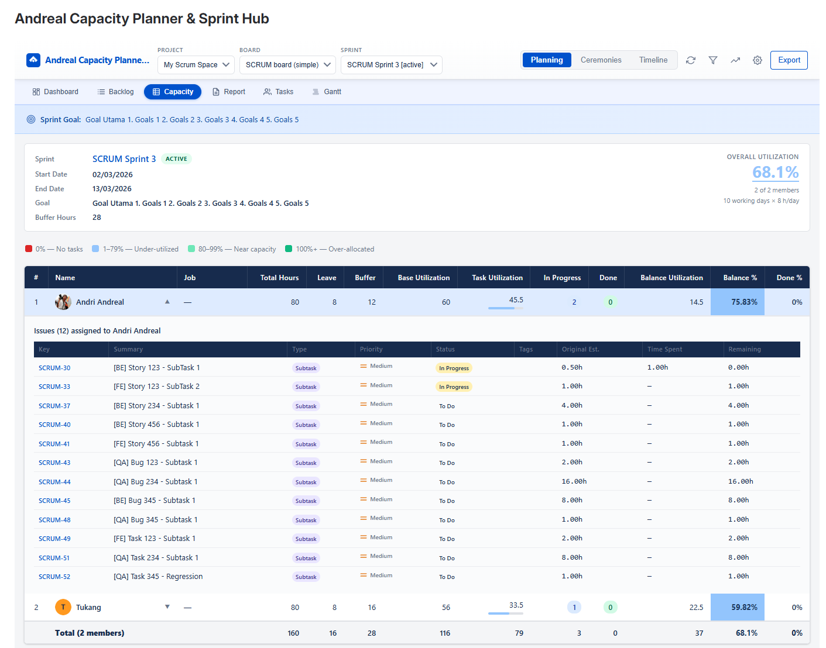Select the Planning view toggle
826x648 pixels.
547,60
